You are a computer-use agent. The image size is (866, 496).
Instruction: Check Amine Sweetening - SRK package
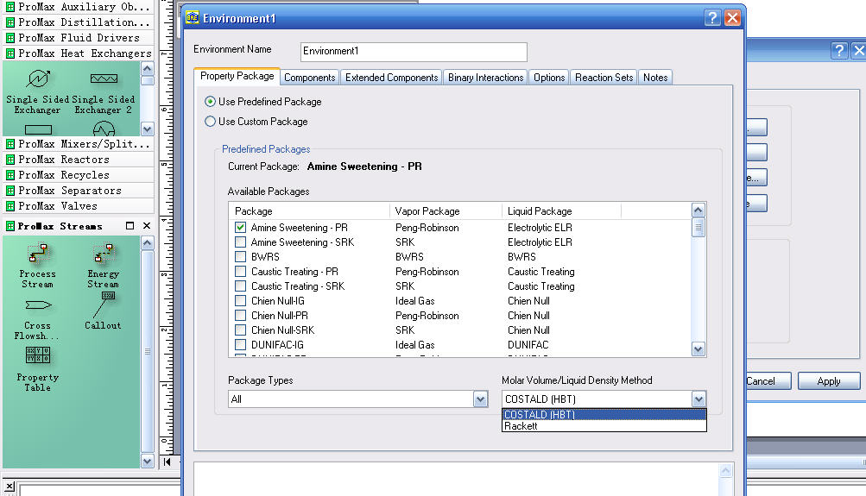[x=240, y=242]
